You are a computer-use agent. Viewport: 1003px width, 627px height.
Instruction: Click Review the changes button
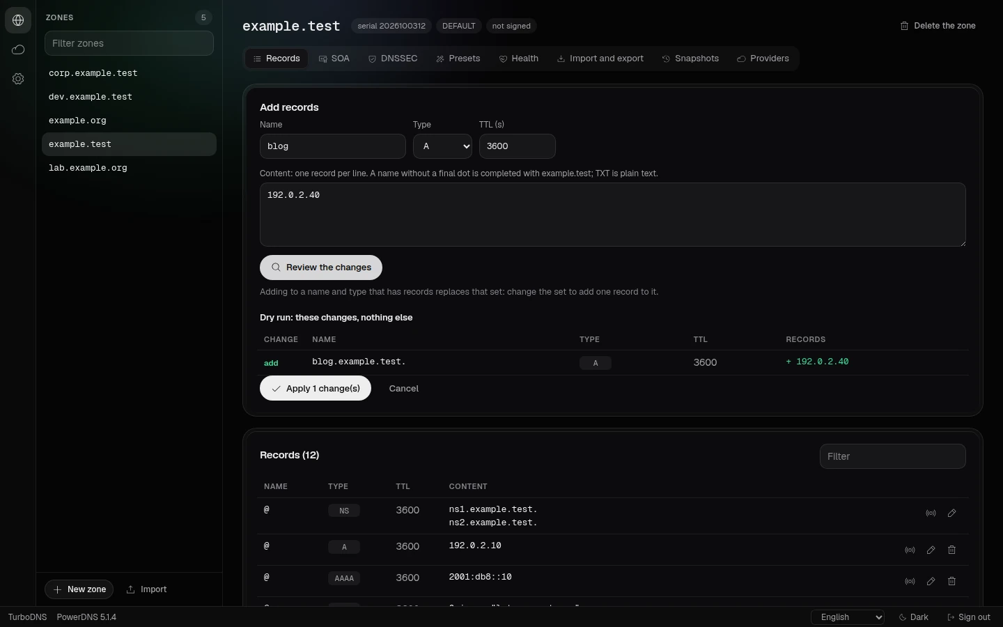(x=321, y=268)
